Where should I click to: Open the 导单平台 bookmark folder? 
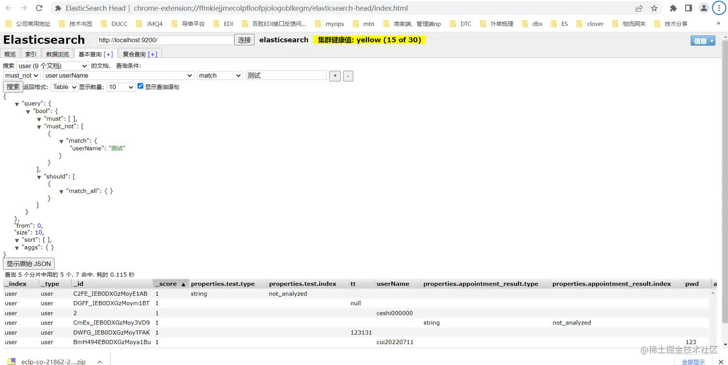[x=188, y=24]
